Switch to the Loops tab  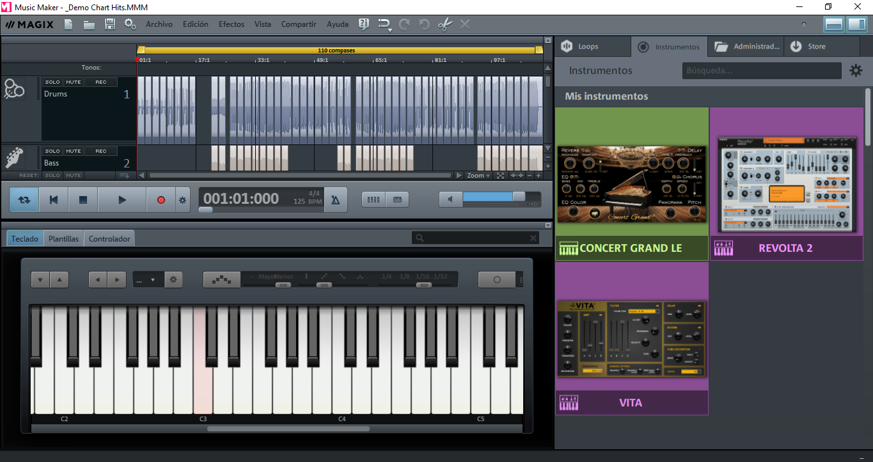[x=592, y=47]
